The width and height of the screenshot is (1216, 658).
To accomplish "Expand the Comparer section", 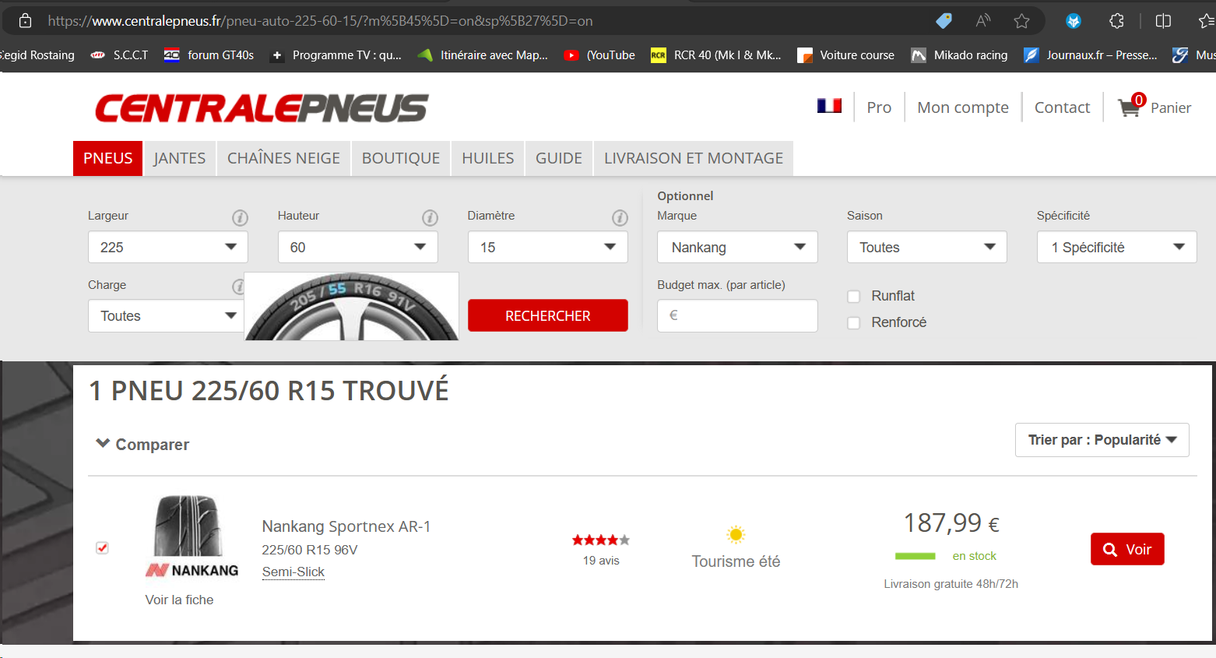I will click(x=142, y=445).
